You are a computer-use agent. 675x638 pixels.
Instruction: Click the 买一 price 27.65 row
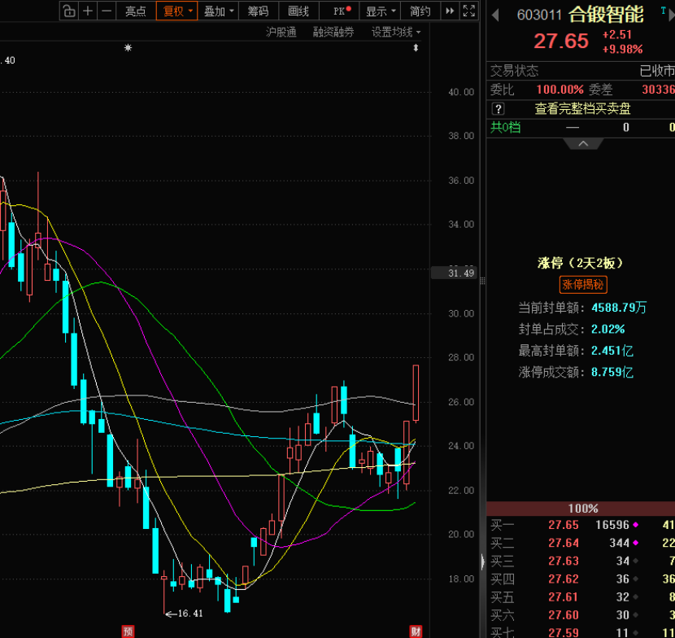(x=581, y=525)
